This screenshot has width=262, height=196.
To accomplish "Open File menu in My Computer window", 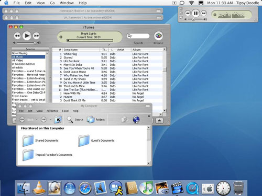I will (x=21, y=111).
